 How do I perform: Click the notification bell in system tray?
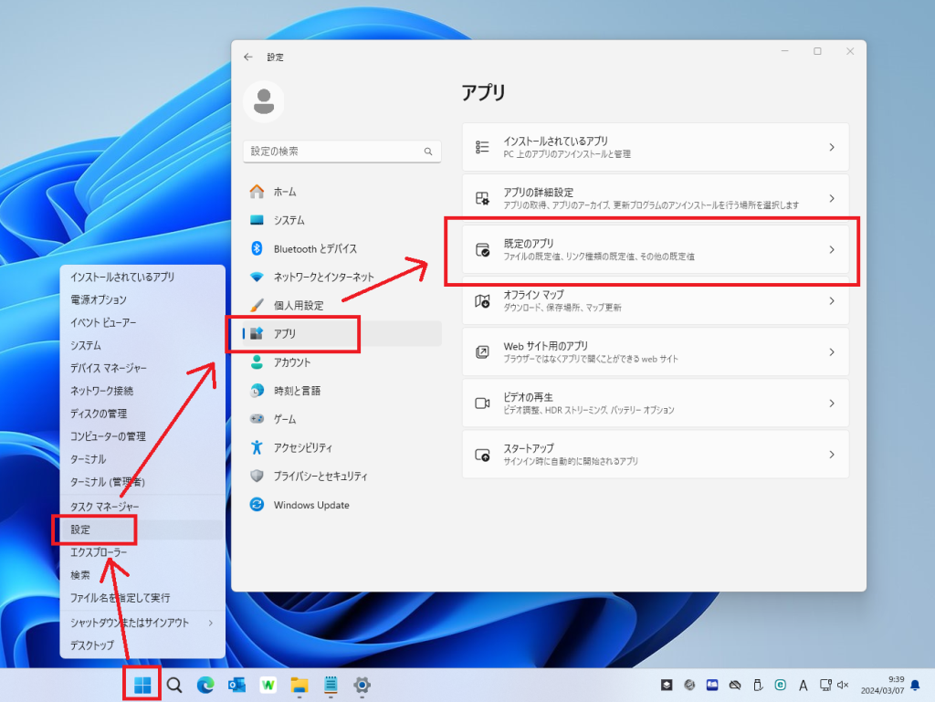(915, 686)
